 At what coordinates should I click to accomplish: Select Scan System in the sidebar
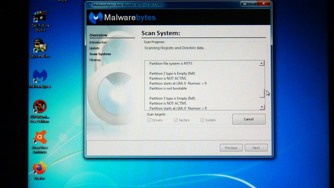[x=100, y=54]
